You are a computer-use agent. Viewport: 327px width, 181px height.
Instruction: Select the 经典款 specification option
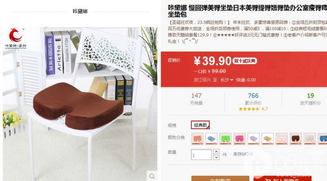200,125
